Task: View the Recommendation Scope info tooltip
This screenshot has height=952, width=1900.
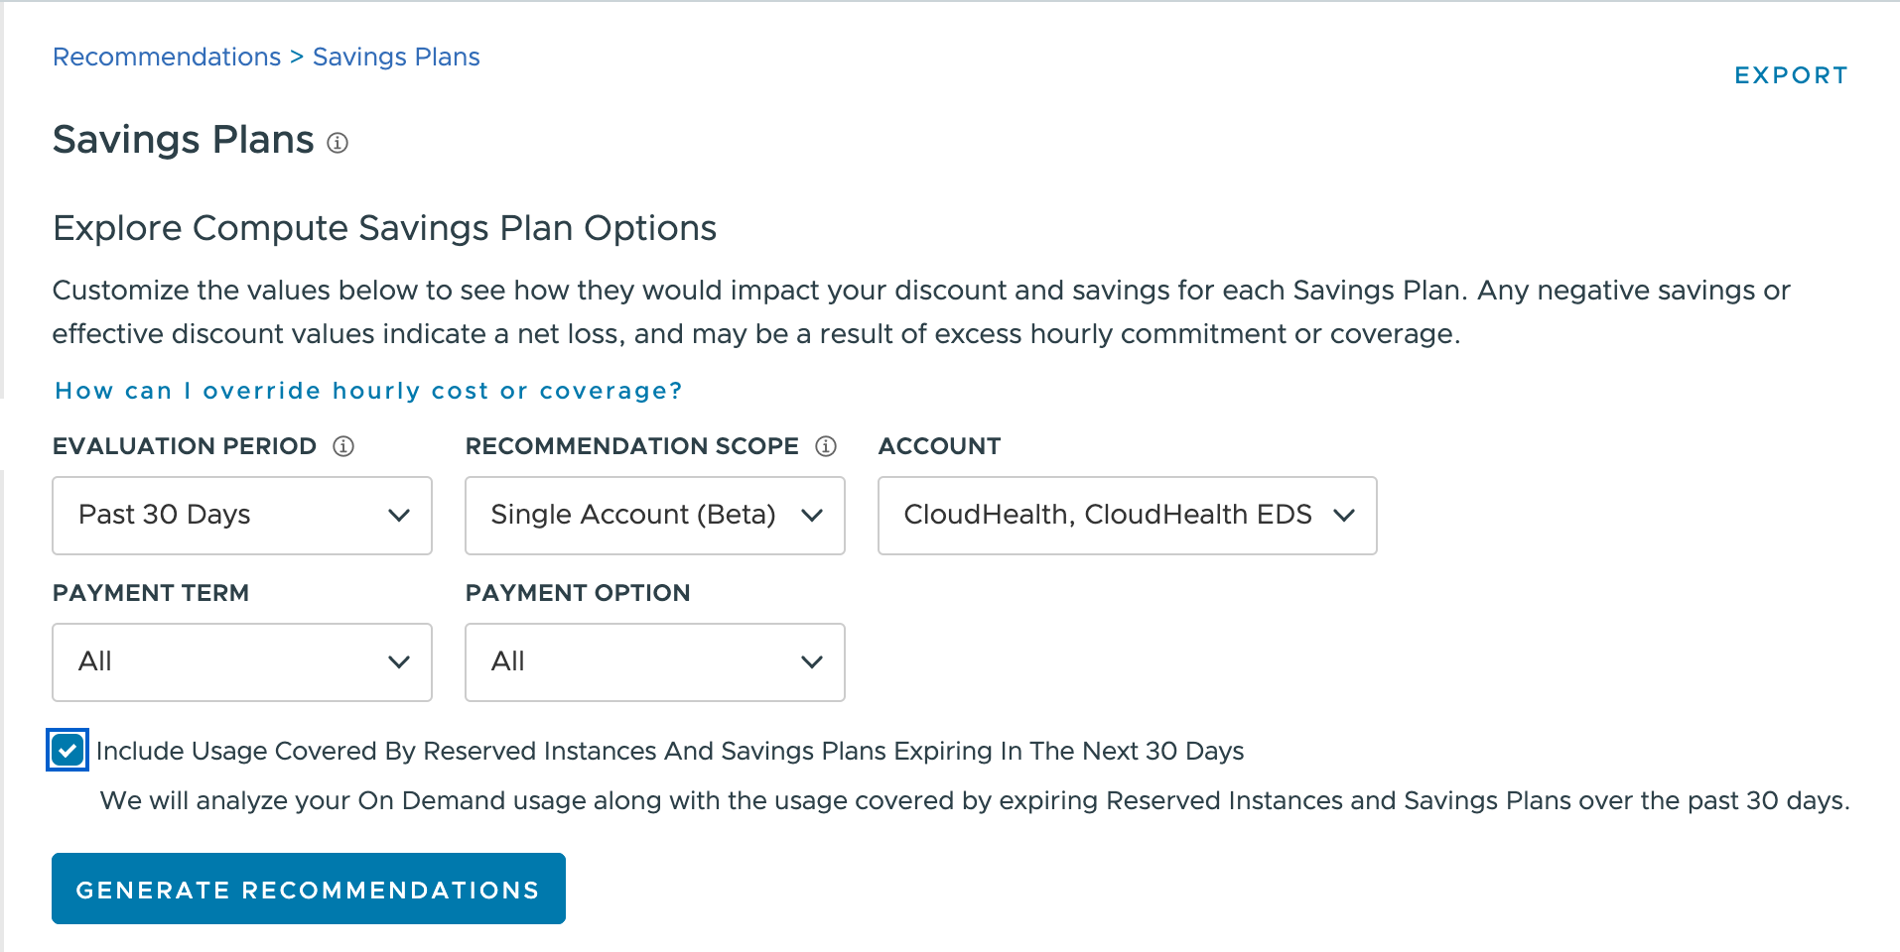Action: click(x=827, y=446)
